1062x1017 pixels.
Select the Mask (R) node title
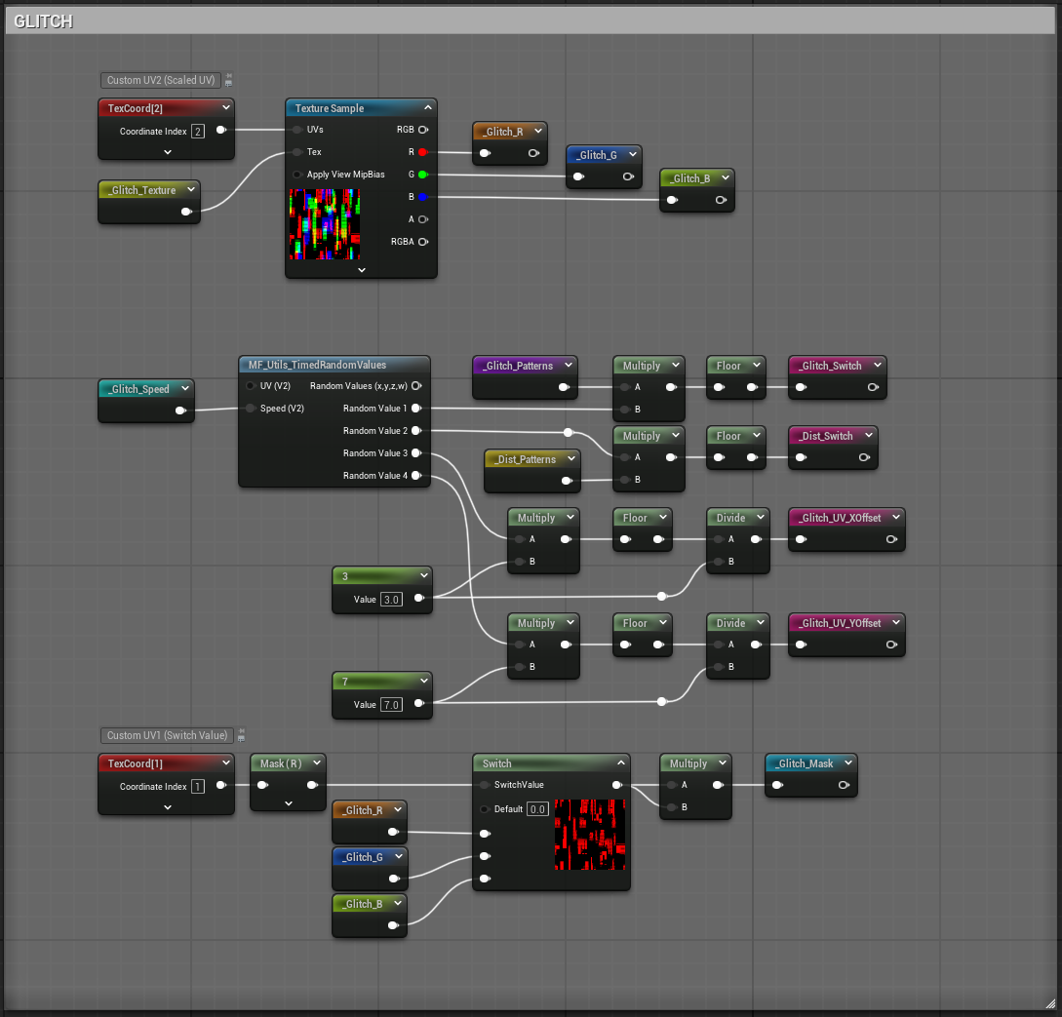[281, 763]
